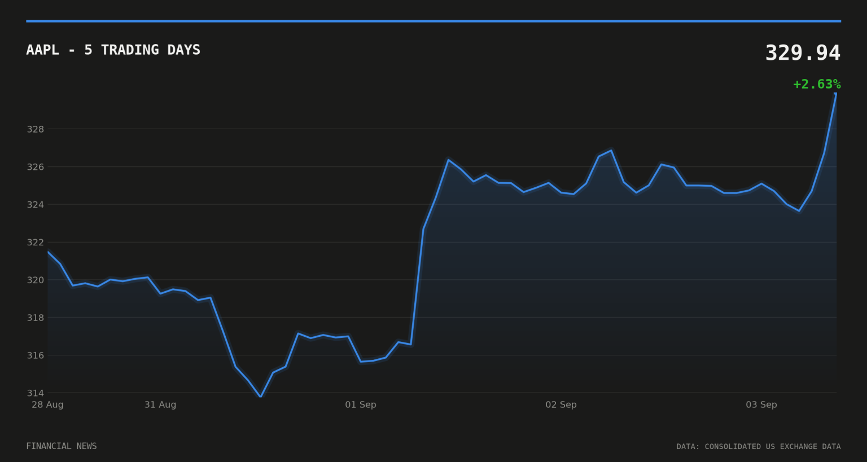Select the 316 y-axis label

click(36, 355)
